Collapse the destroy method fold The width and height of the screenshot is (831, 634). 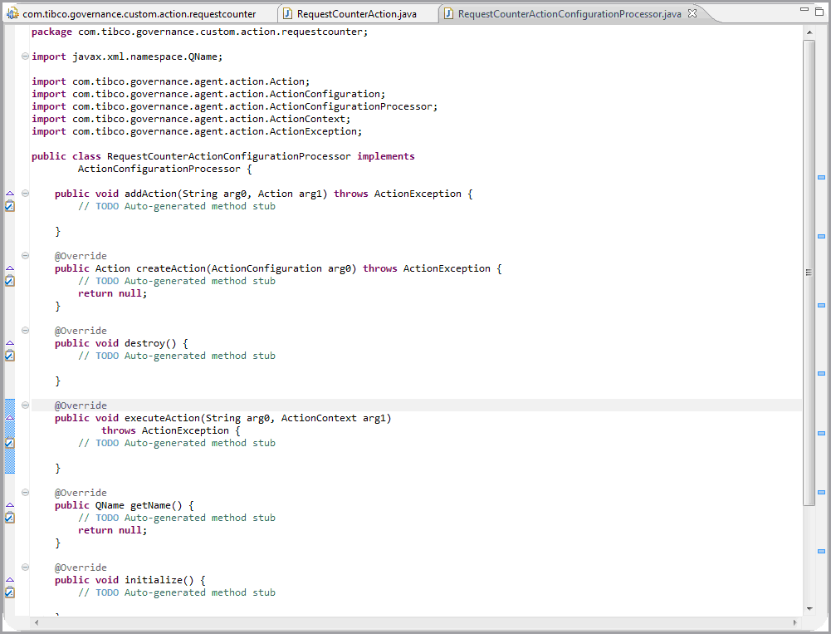pos(25,330)
